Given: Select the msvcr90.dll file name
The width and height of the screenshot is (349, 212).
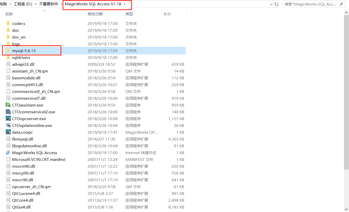Looking at the screenshot, I should click(x=22, y=180).
